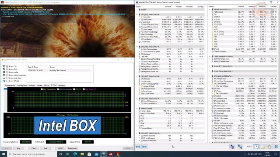Screen dimensions: 280x157
Task: Switch to Cooling Fans tab
Action: pos(21,85)
